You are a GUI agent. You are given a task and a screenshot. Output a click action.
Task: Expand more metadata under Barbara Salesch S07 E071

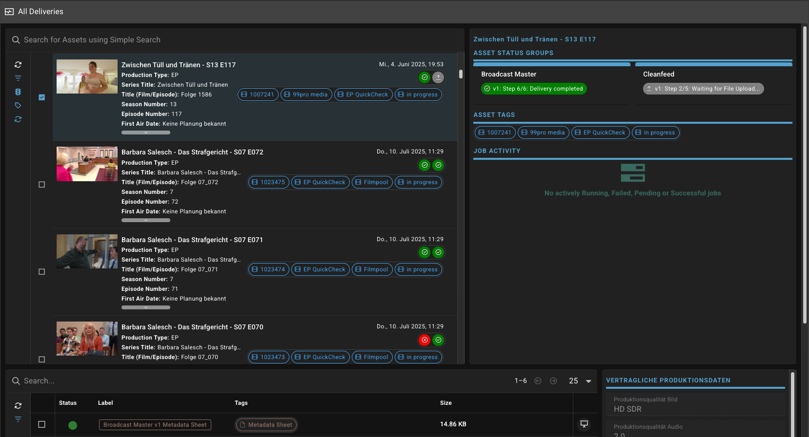pos(146,307)
